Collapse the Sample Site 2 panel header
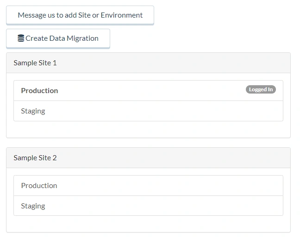The height and width of the screenshot is (239, 300). coord(148,158)
